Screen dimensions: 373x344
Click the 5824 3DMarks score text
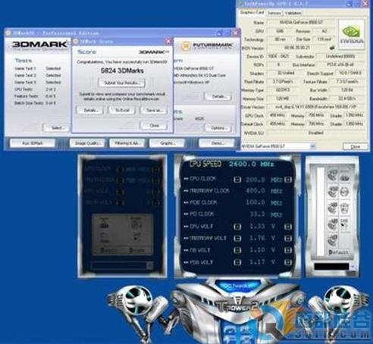tap(122, 70)
